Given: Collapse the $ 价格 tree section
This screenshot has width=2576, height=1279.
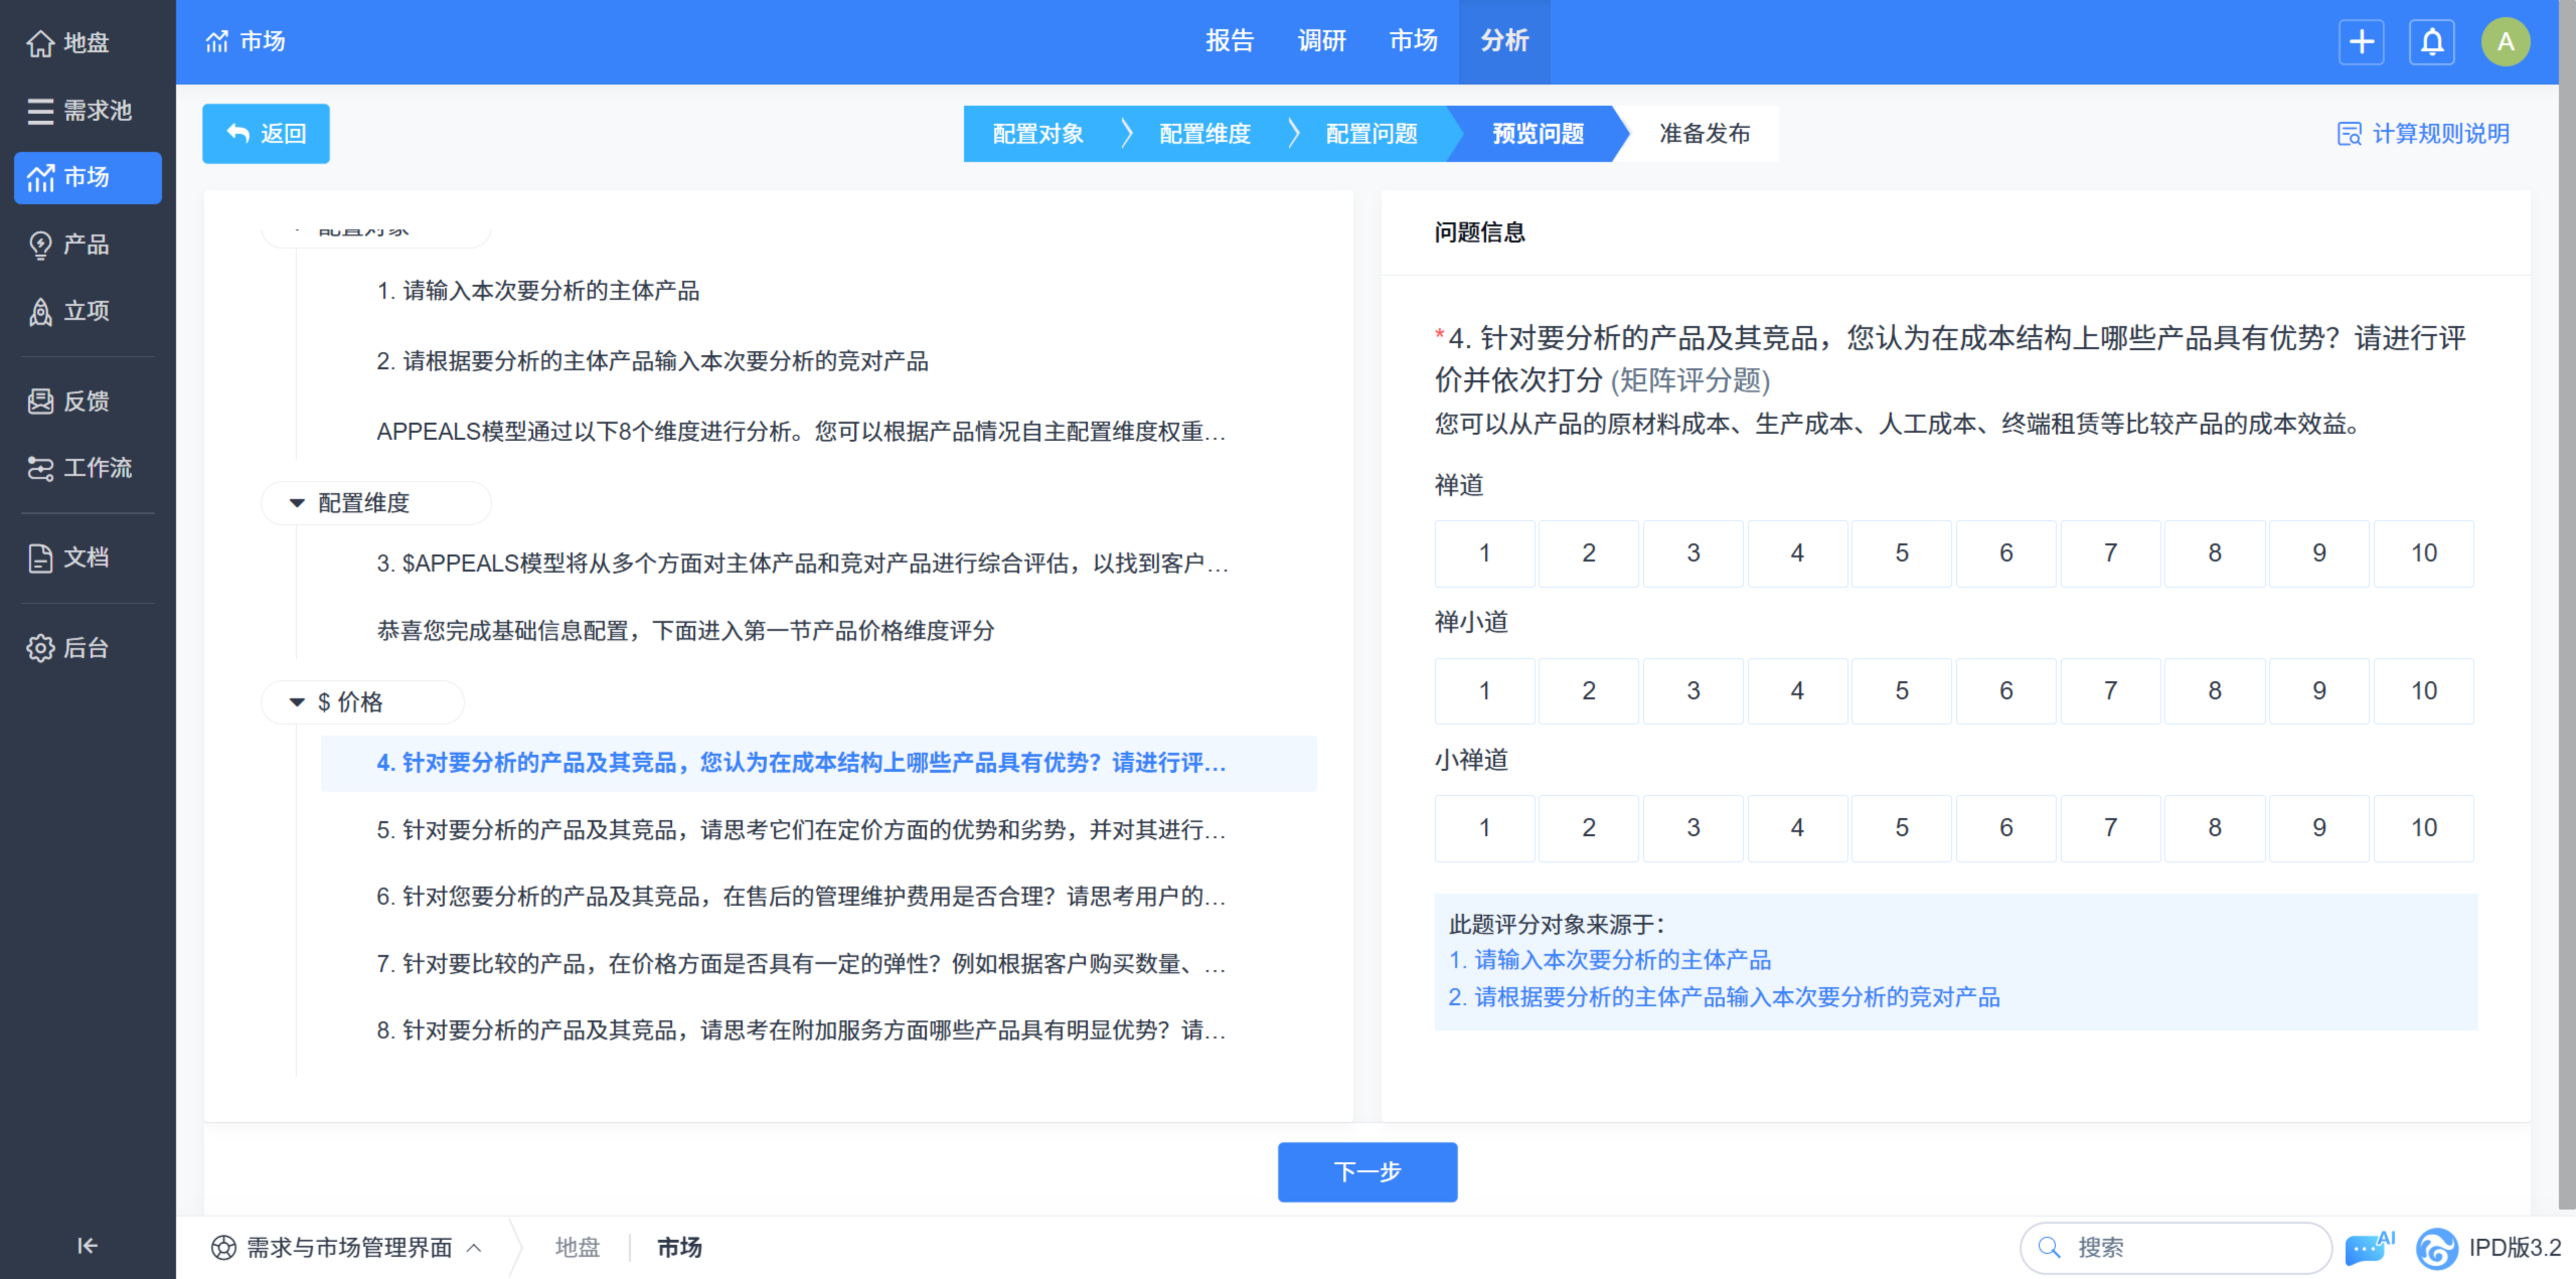Looking at the screenshot, I should tap(297, 702).
